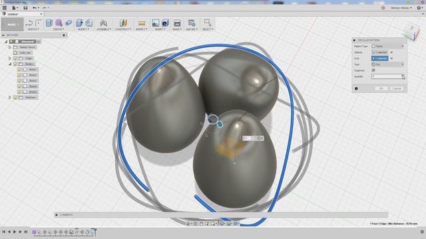The height and width of the screenshot is (239, 426).
Task: Toggle visibility bulb of Body2
Action: pos(19,75)
